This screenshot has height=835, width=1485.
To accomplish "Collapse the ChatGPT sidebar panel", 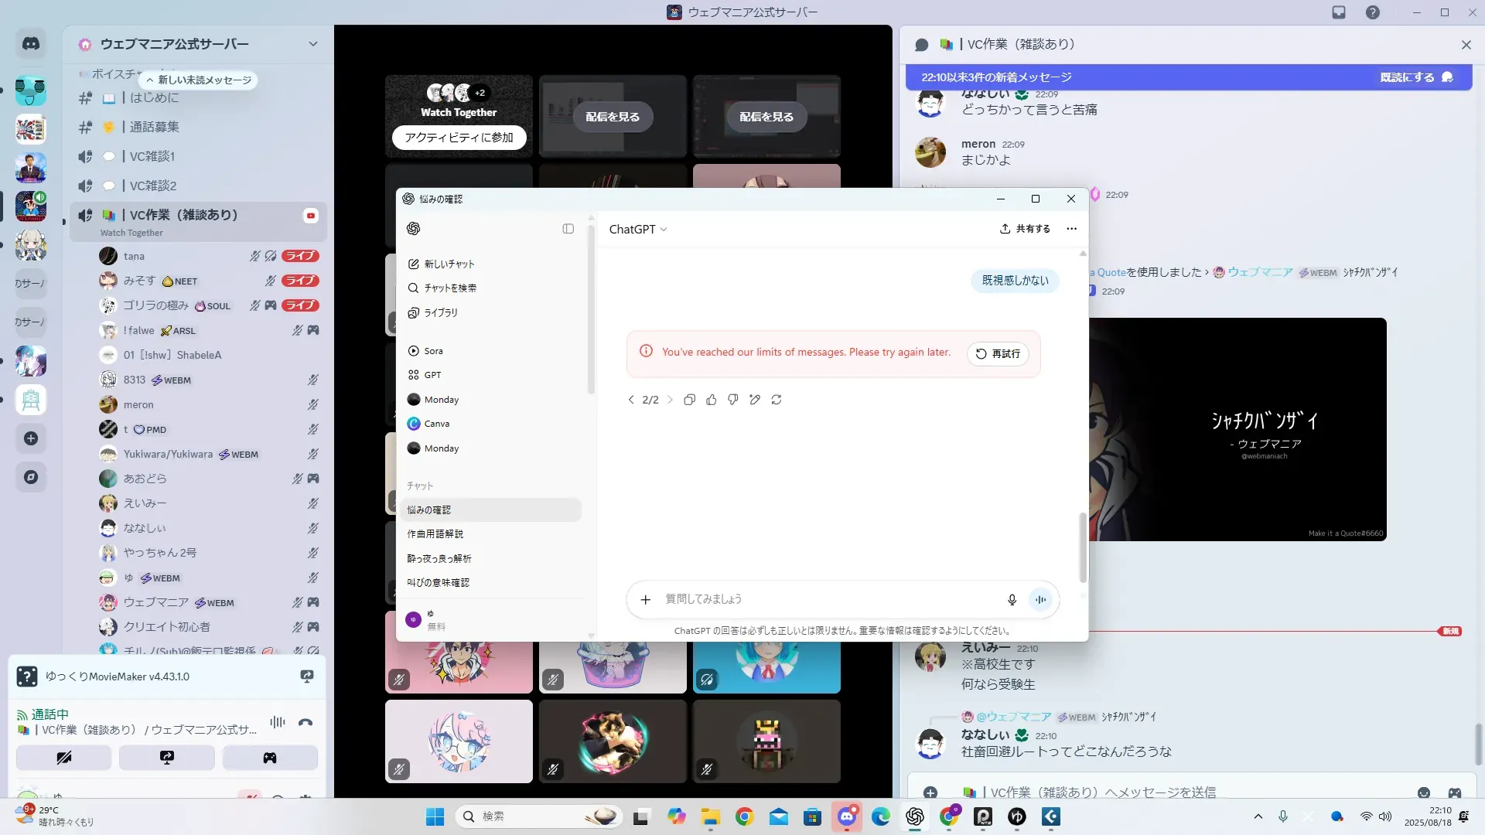I will click(568, 229).
